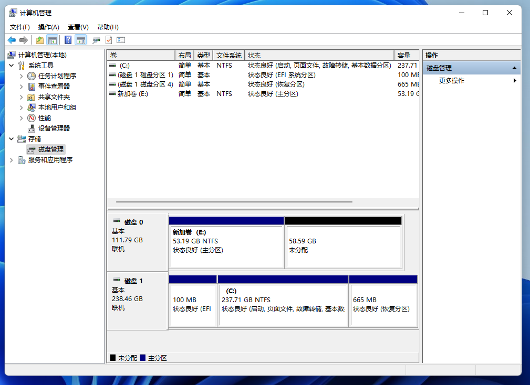
Task: Click the export list folder toolbar icon
Action: [x=39, y=40]
